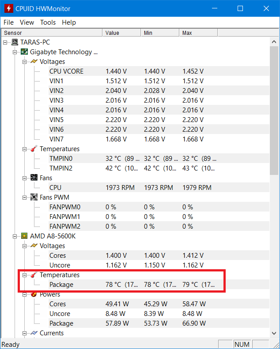
Task: Collapse the AMD A8-5600K node
Action: [15, 236]
